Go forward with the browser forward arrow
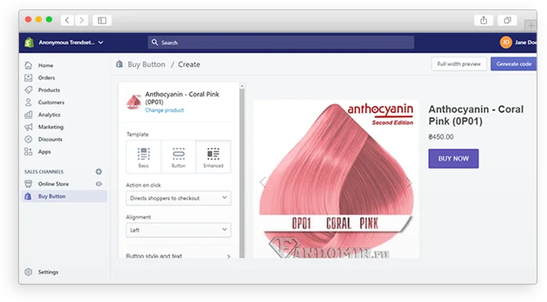547x302 pixels. click(82, 20)
